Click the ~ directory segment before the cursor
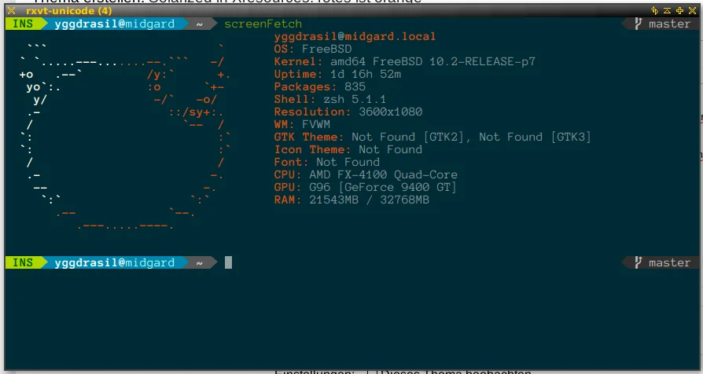 tap(200, 263)
